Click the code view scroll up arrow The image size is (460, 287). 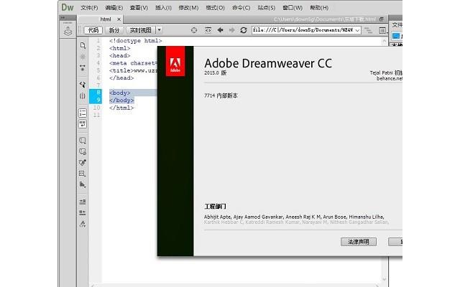385,41
